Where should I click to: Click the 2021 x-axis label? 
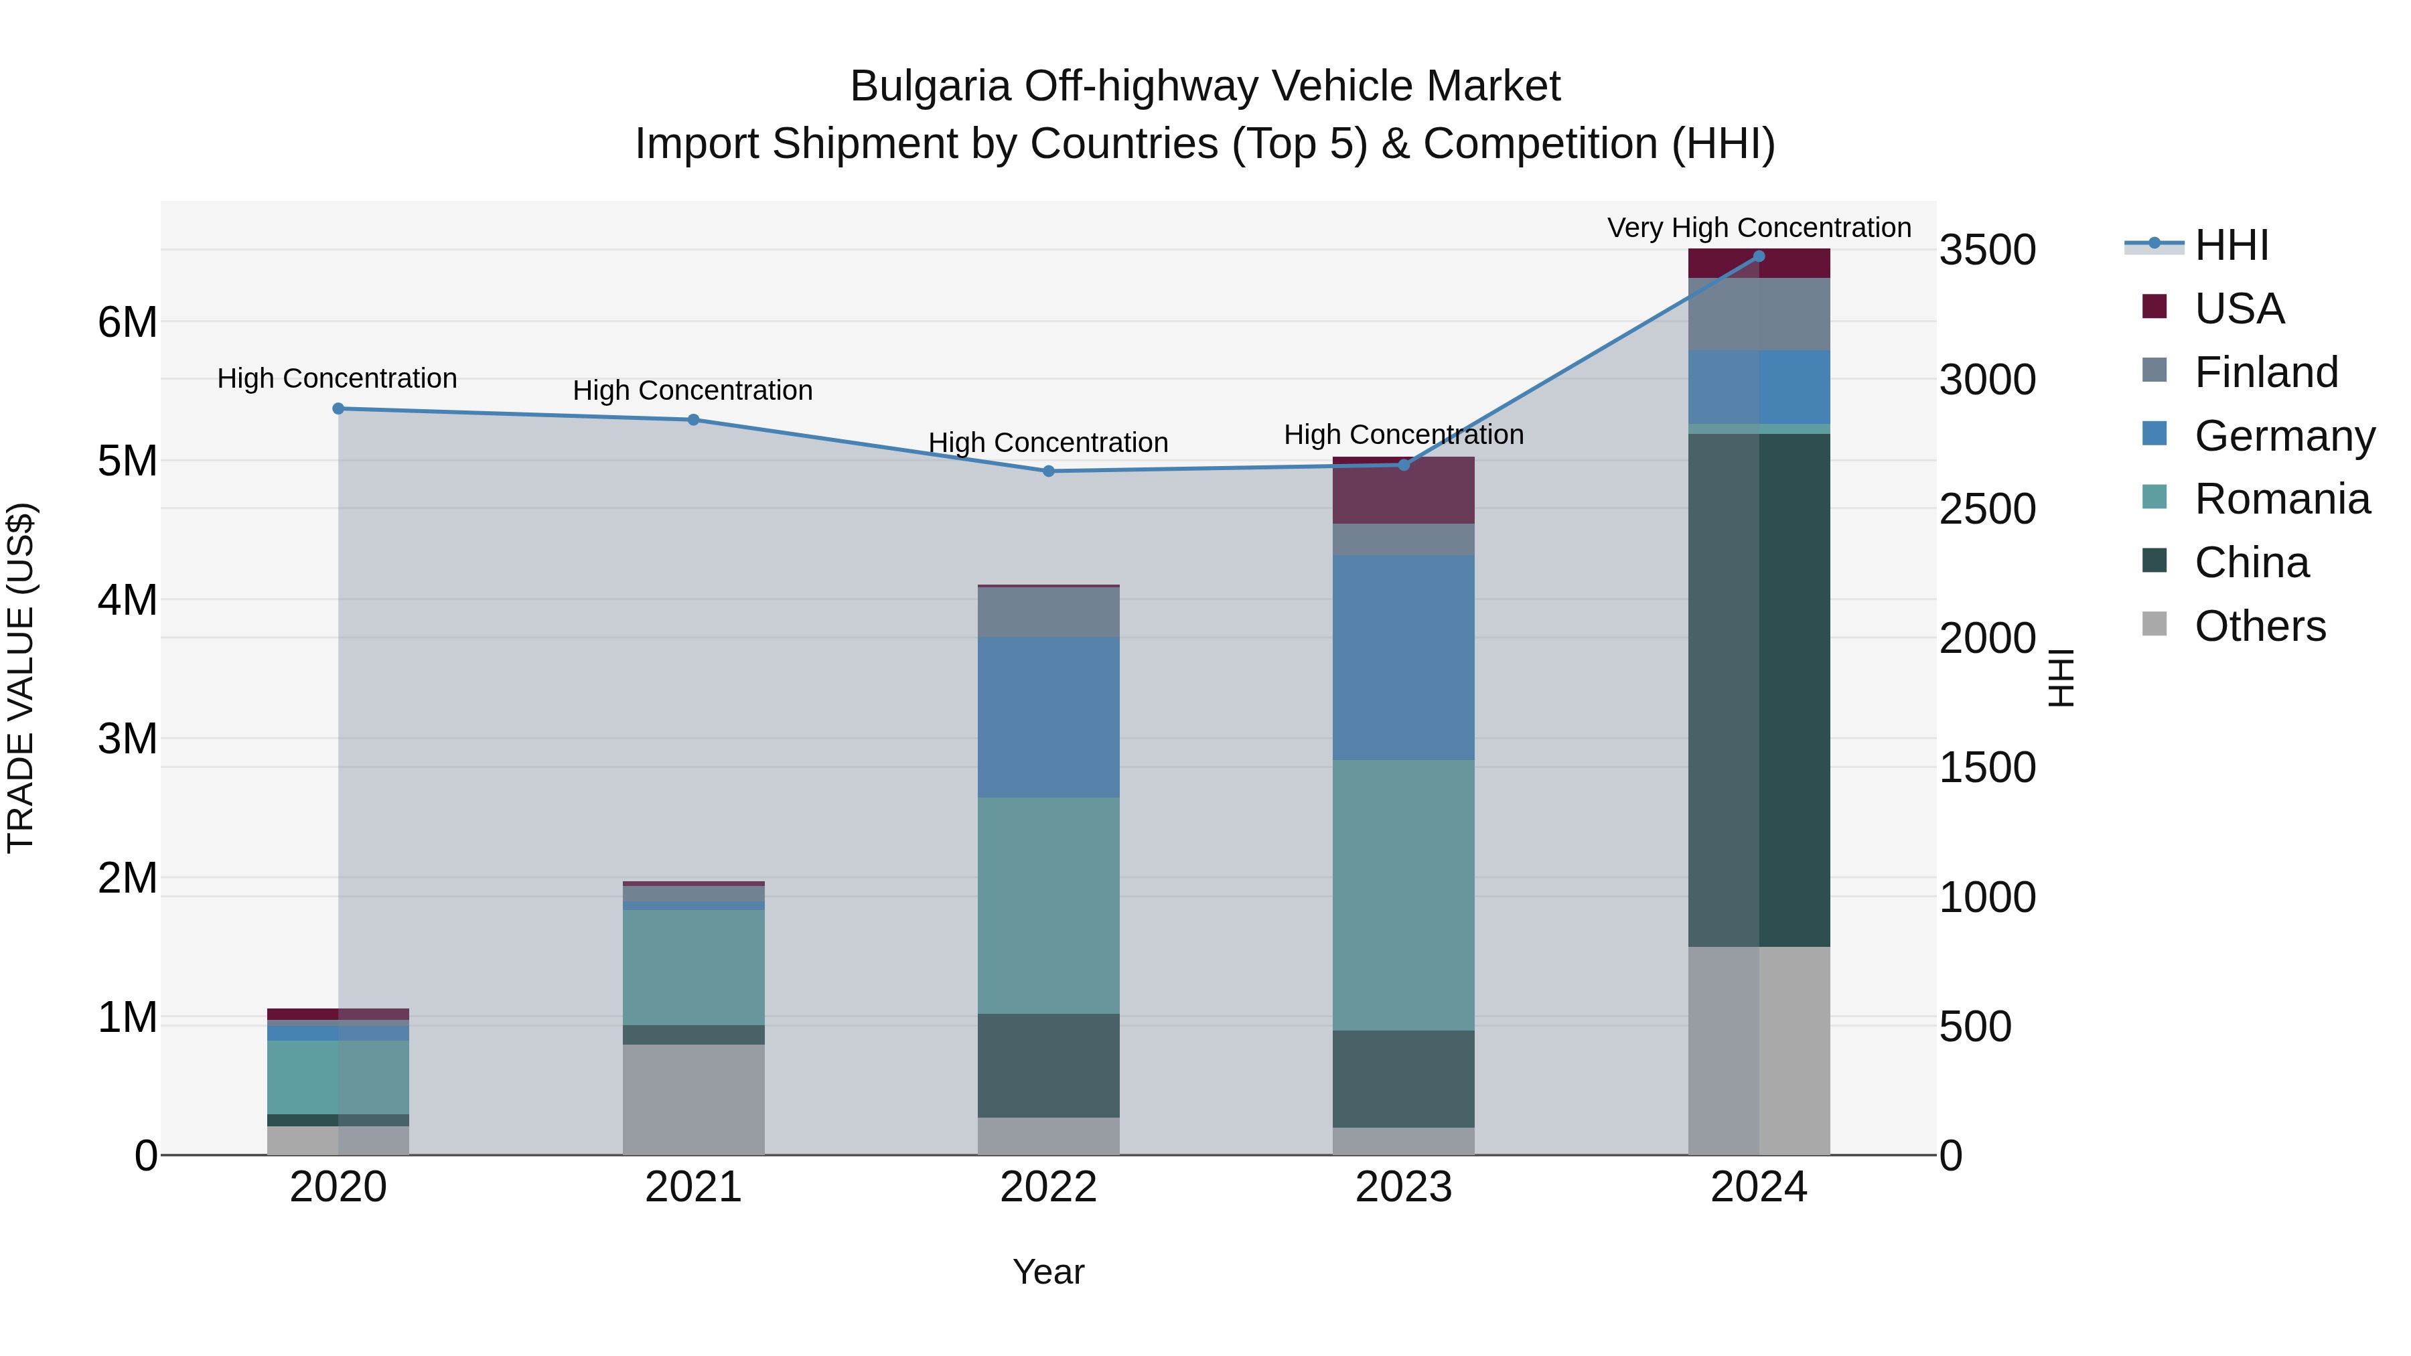694,1187
